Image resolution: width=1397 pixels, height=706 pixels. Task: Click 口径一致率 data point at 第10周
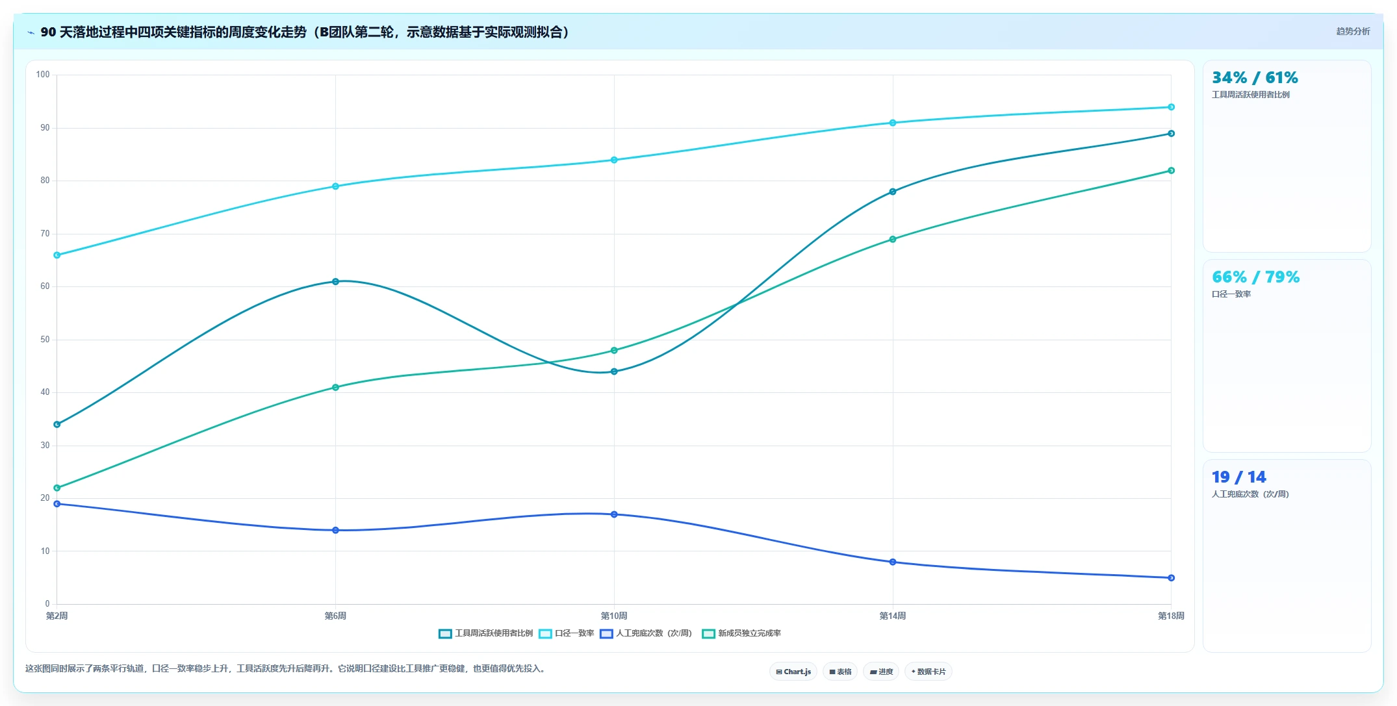[x=614, y=160]
